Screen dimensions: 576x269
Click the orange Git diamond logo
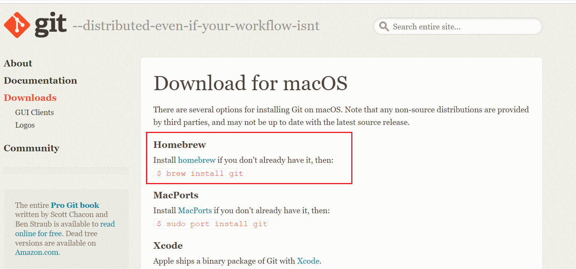point(17,25)
